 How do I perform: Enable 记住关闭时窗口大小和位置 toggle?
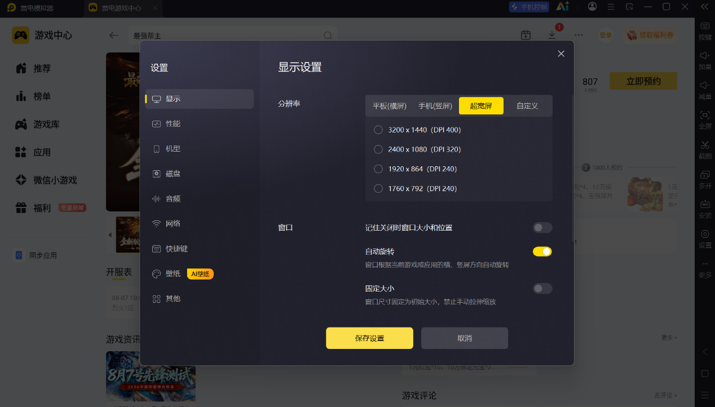542,228
